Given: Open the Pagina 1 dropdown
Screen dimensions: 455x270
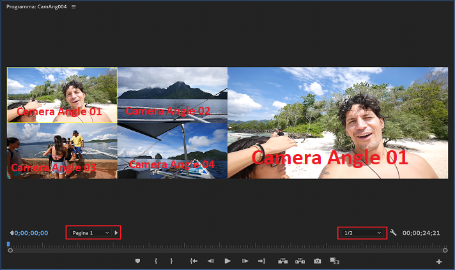Looking at the screenshot, I should (90, 232).
